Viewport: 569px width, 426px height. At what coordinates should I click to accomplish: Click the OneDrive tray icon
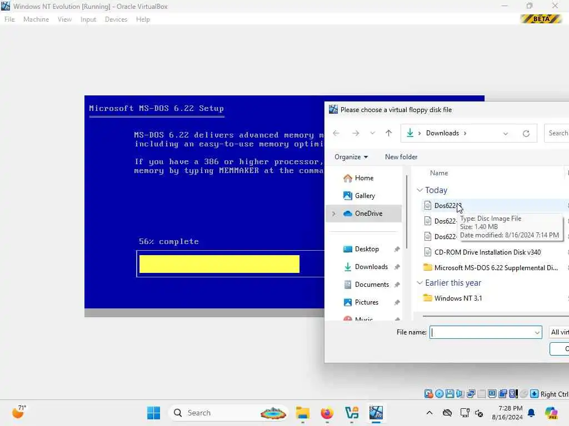point(447,413)
